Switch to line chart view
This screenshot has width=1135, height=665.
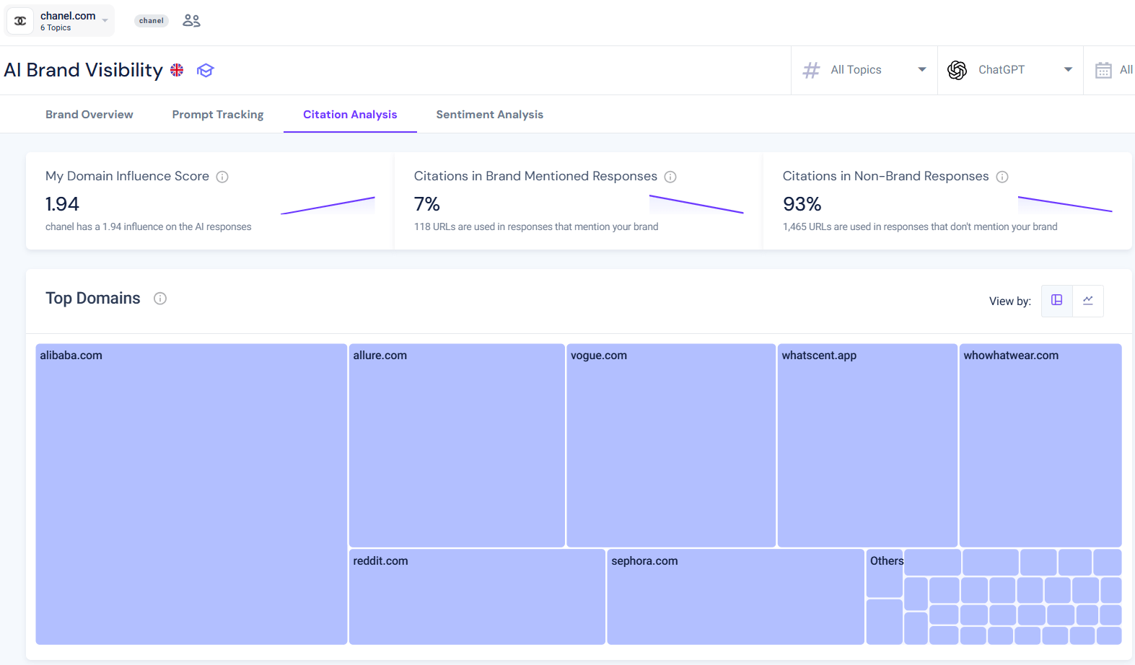pos(1088,301)
